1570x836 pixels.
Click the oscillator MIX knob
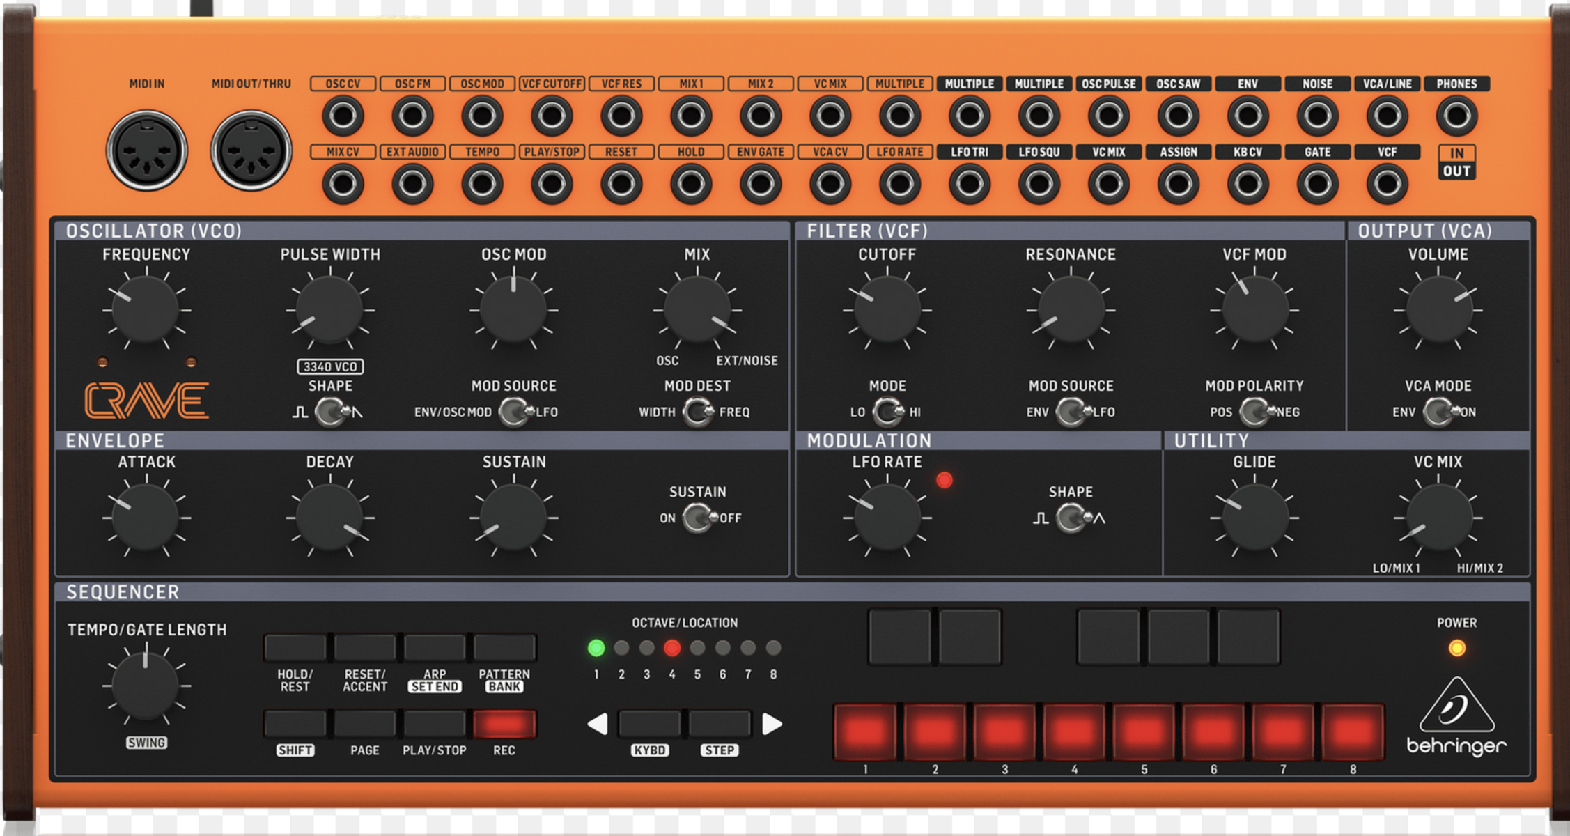click(x=697, y=309)
